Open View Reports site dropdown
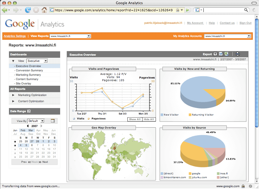The height and width of the screenshot is (189, 259). (x=70, y=36)
